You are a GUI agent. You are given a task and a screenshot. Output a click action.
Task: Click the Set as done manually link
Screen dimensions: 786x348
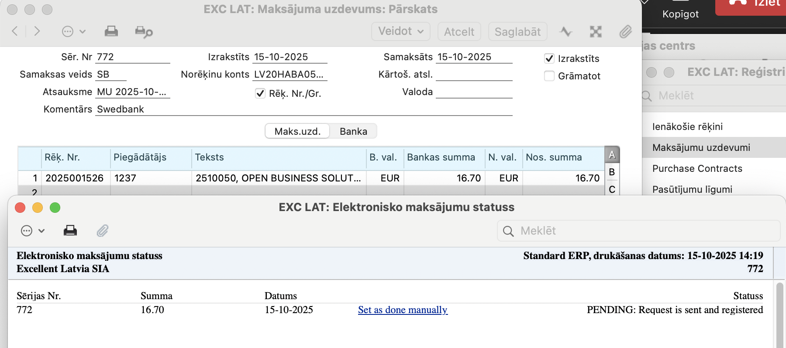point(402,310)
